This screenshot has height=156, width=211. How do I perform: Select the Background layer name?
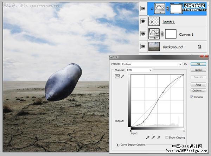click(x=173, y=47)
